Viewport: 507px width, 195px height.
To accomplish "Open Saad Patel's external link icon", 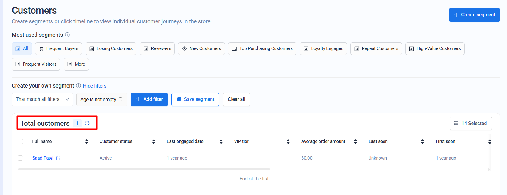I will (x=58, y=158).
